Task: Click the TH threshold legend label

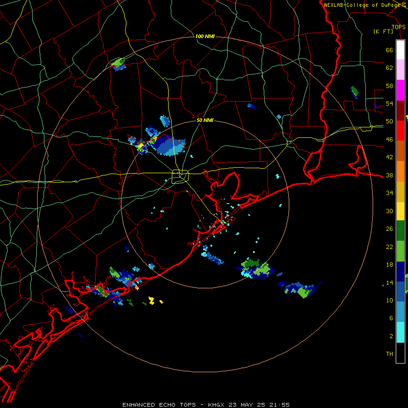Action: click(x=389, y=354)
